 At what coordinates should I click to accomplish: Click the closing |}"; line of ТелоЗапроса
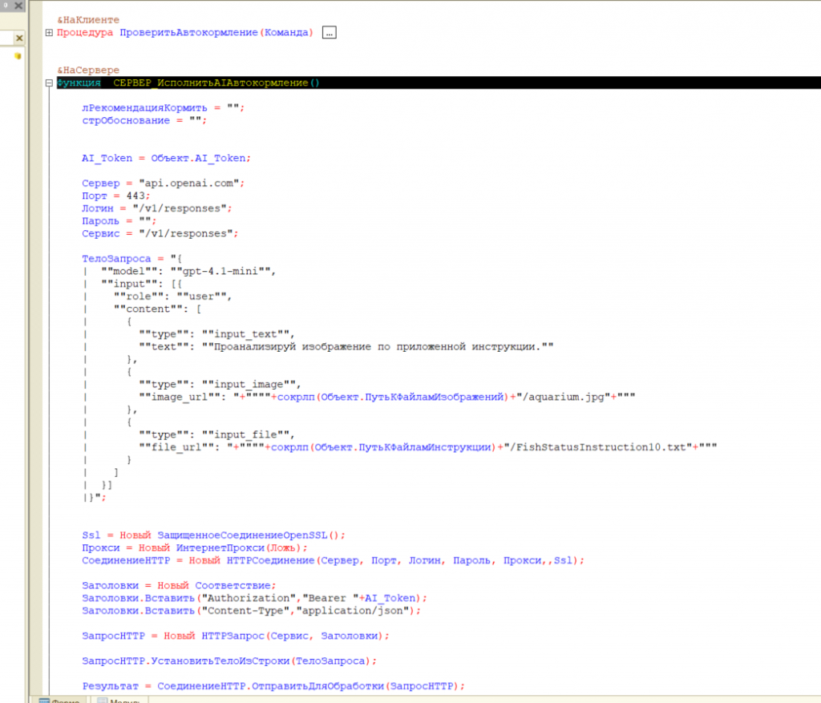tap(95, 497)
